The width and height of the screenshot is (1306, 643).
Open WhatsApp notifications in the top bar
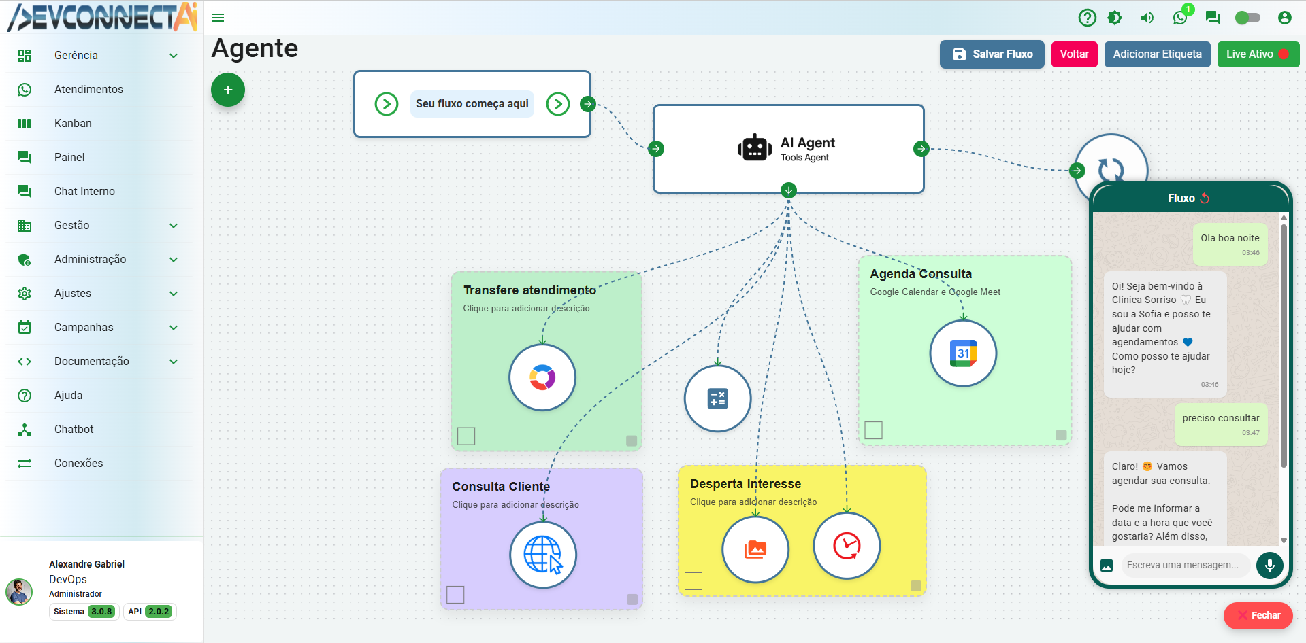coord(1180,18)
